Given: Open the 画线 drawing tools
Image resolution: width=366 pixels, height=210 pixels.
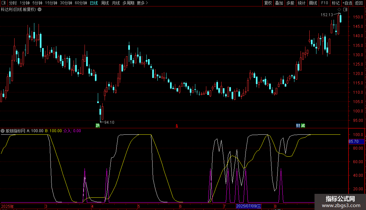Looking at the screenshot, I should (313, 3).
